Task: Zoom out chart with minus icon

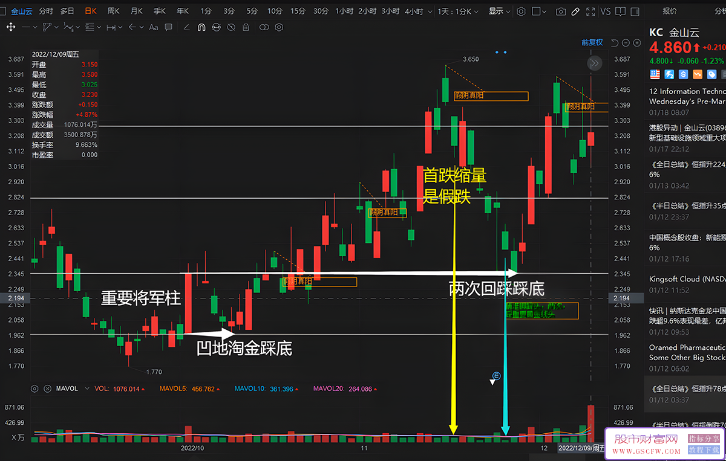Action: point(626,43)
